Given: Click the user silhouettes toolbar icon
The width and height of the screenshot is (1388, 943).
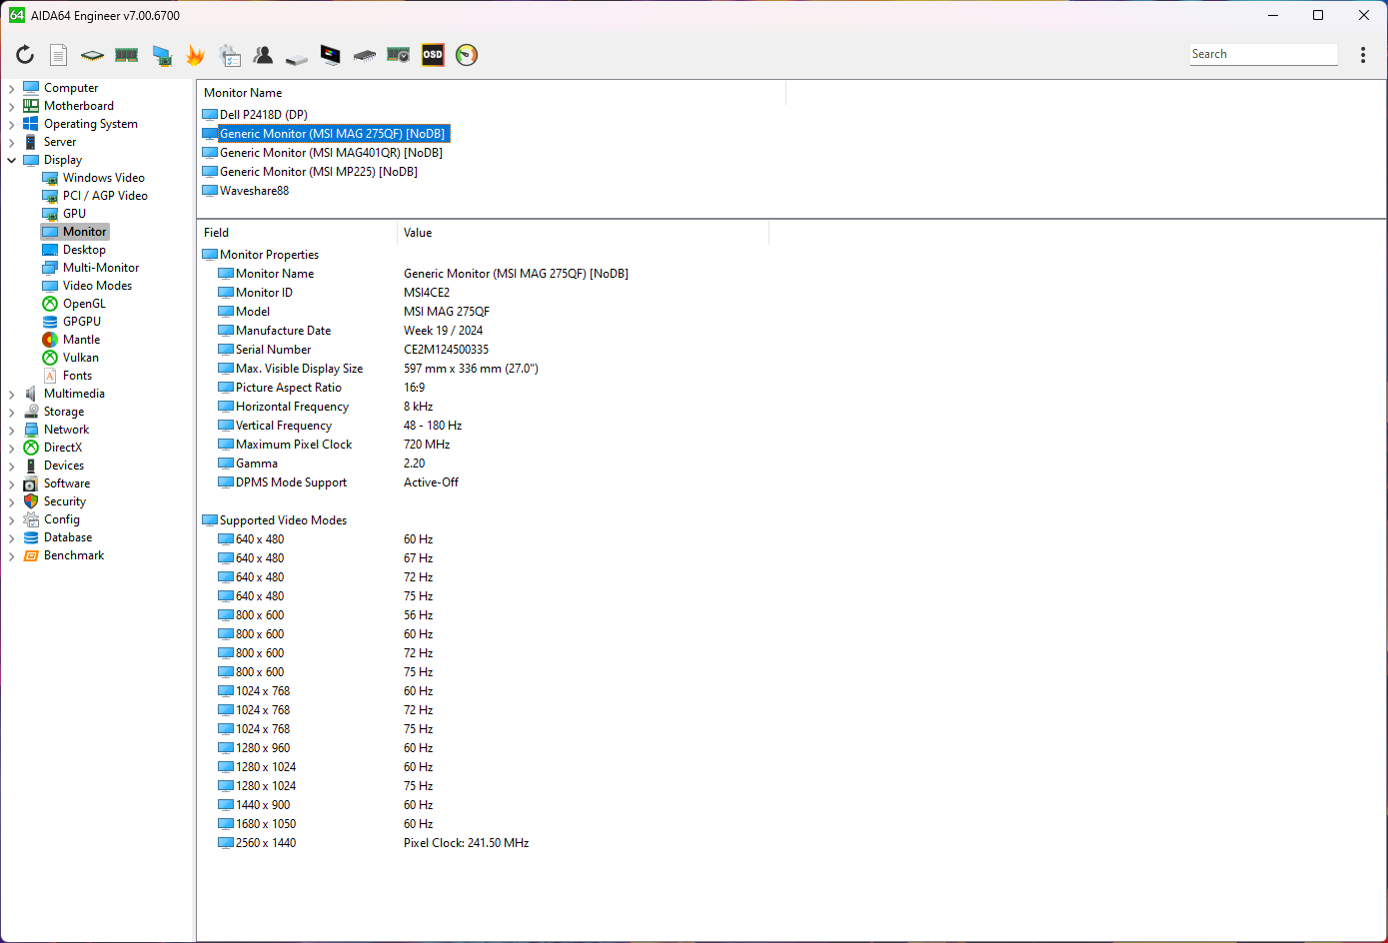Looking at the screenshot, I should point(264,55).
